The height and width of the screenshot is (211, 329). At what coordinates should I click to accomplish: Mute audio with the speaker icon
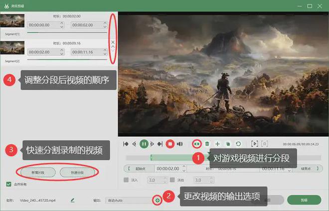[x=179, y=144]
